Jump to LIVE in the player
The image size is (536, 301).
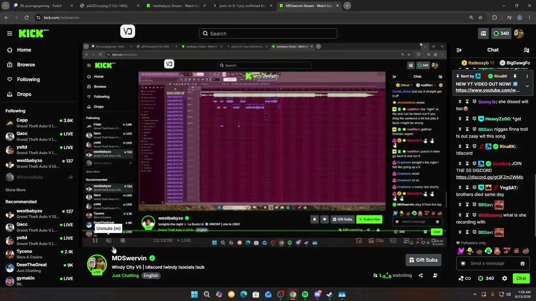[x=184, y=240]
